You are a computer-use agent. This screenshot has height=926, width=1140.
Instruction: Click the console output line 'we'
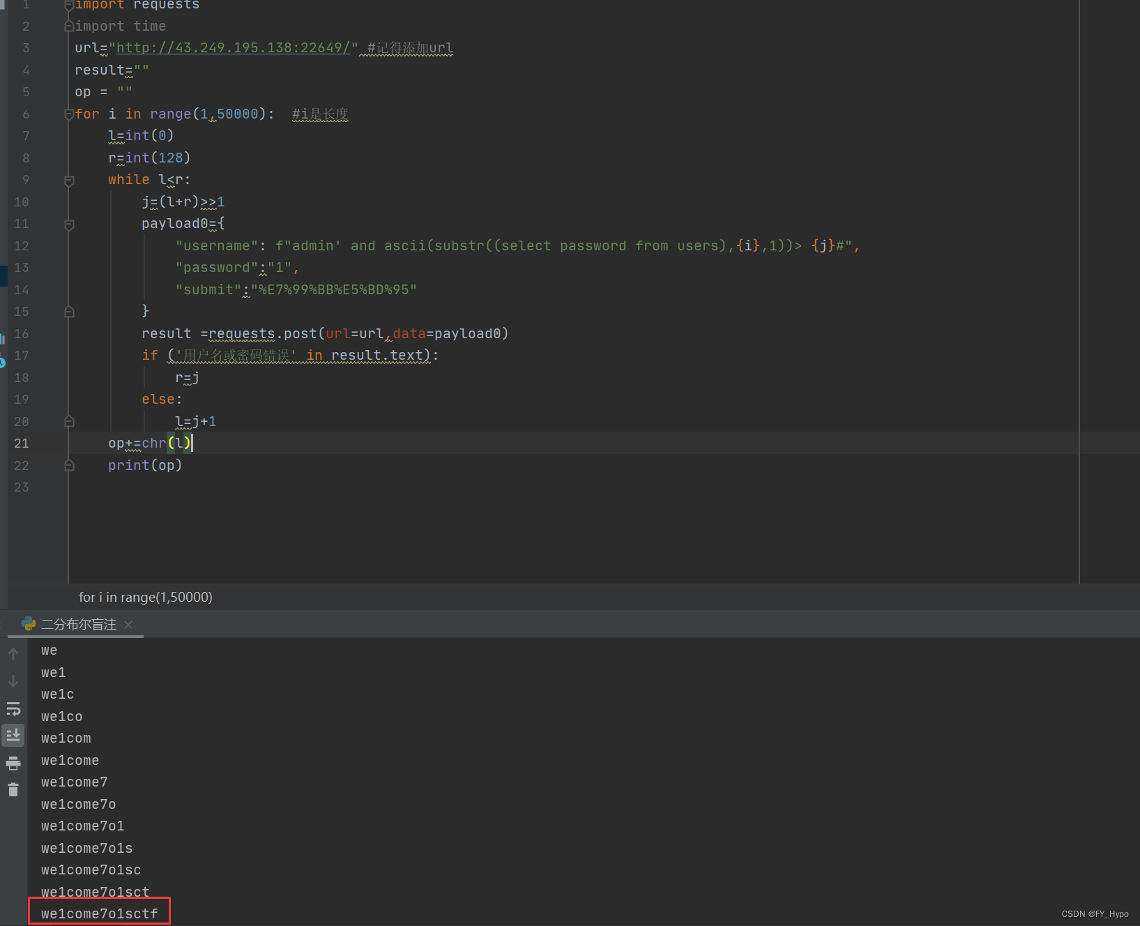click(49, 651)
